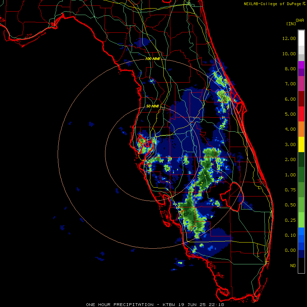Click the 2.00 legend value
Image resolution: width=307 pixels, height=307 pixels.
click(x=290, y=160)
